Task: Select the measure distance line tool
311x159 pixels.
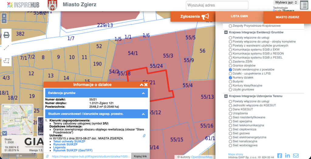Action: tap(6, 48)
